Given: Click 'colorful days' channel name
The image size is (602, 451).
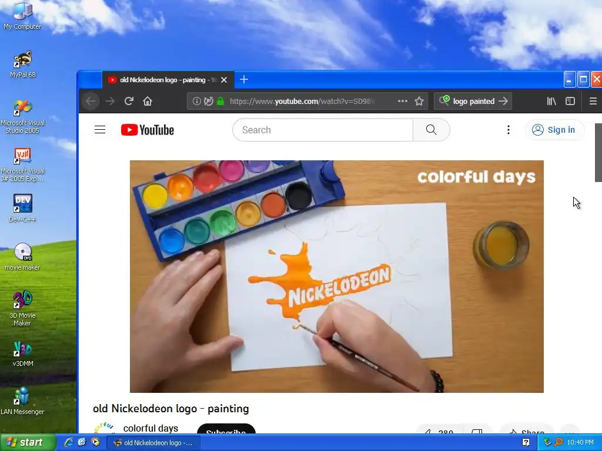Looking at the screenshot, I should pos(150,428).
